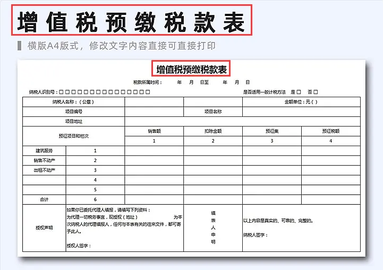383x270 pixels.
Task: Select the 项目名称 label cell
Action: [x=213, y=112]
